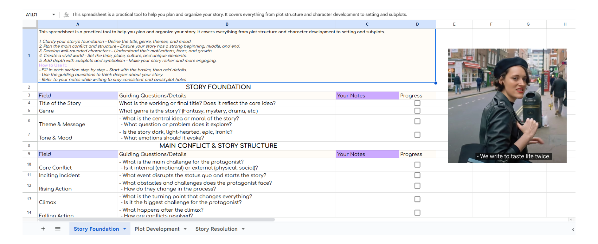The height and width of the screenshot is (244, 598).
Task: Expand the Story Foundation tab menu arrow
Action: pos(125,229)
